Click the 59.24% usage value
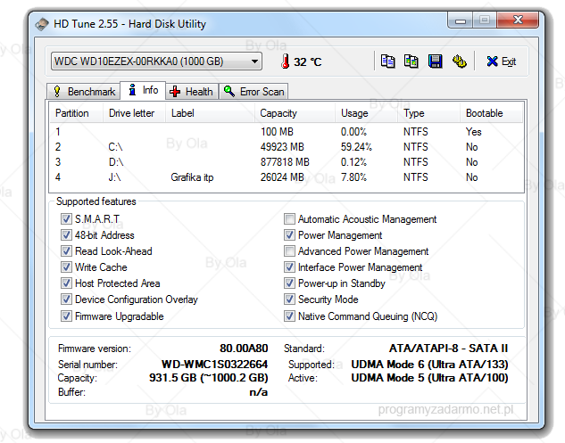Screen dimensions: 565x443 tap(356, 147)
